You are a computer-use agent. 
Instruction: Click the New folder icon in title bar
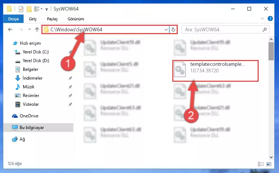[29, 9]
